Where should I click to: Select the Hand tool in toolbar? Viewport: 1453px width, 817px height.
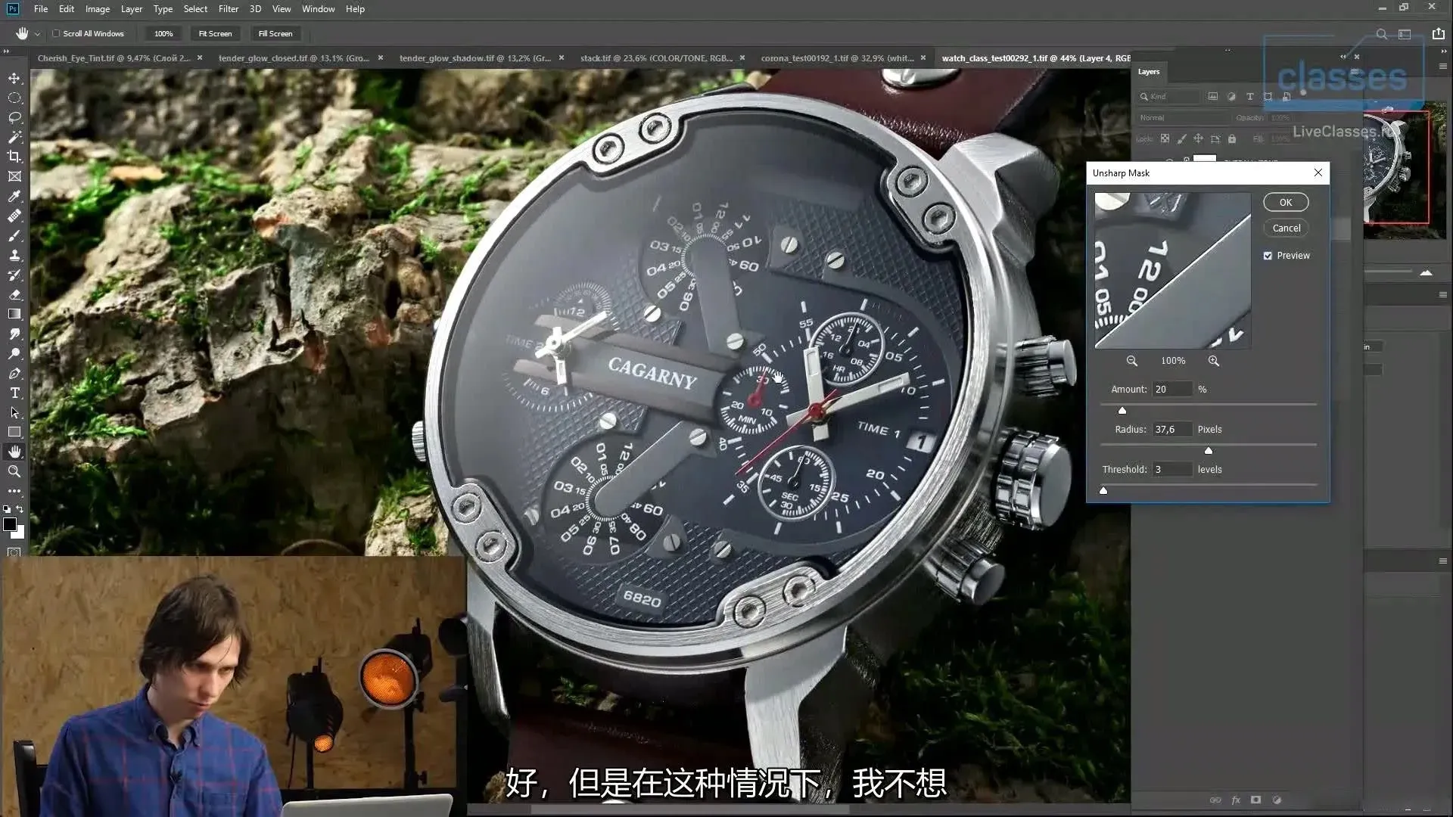[x=14, y=452]
